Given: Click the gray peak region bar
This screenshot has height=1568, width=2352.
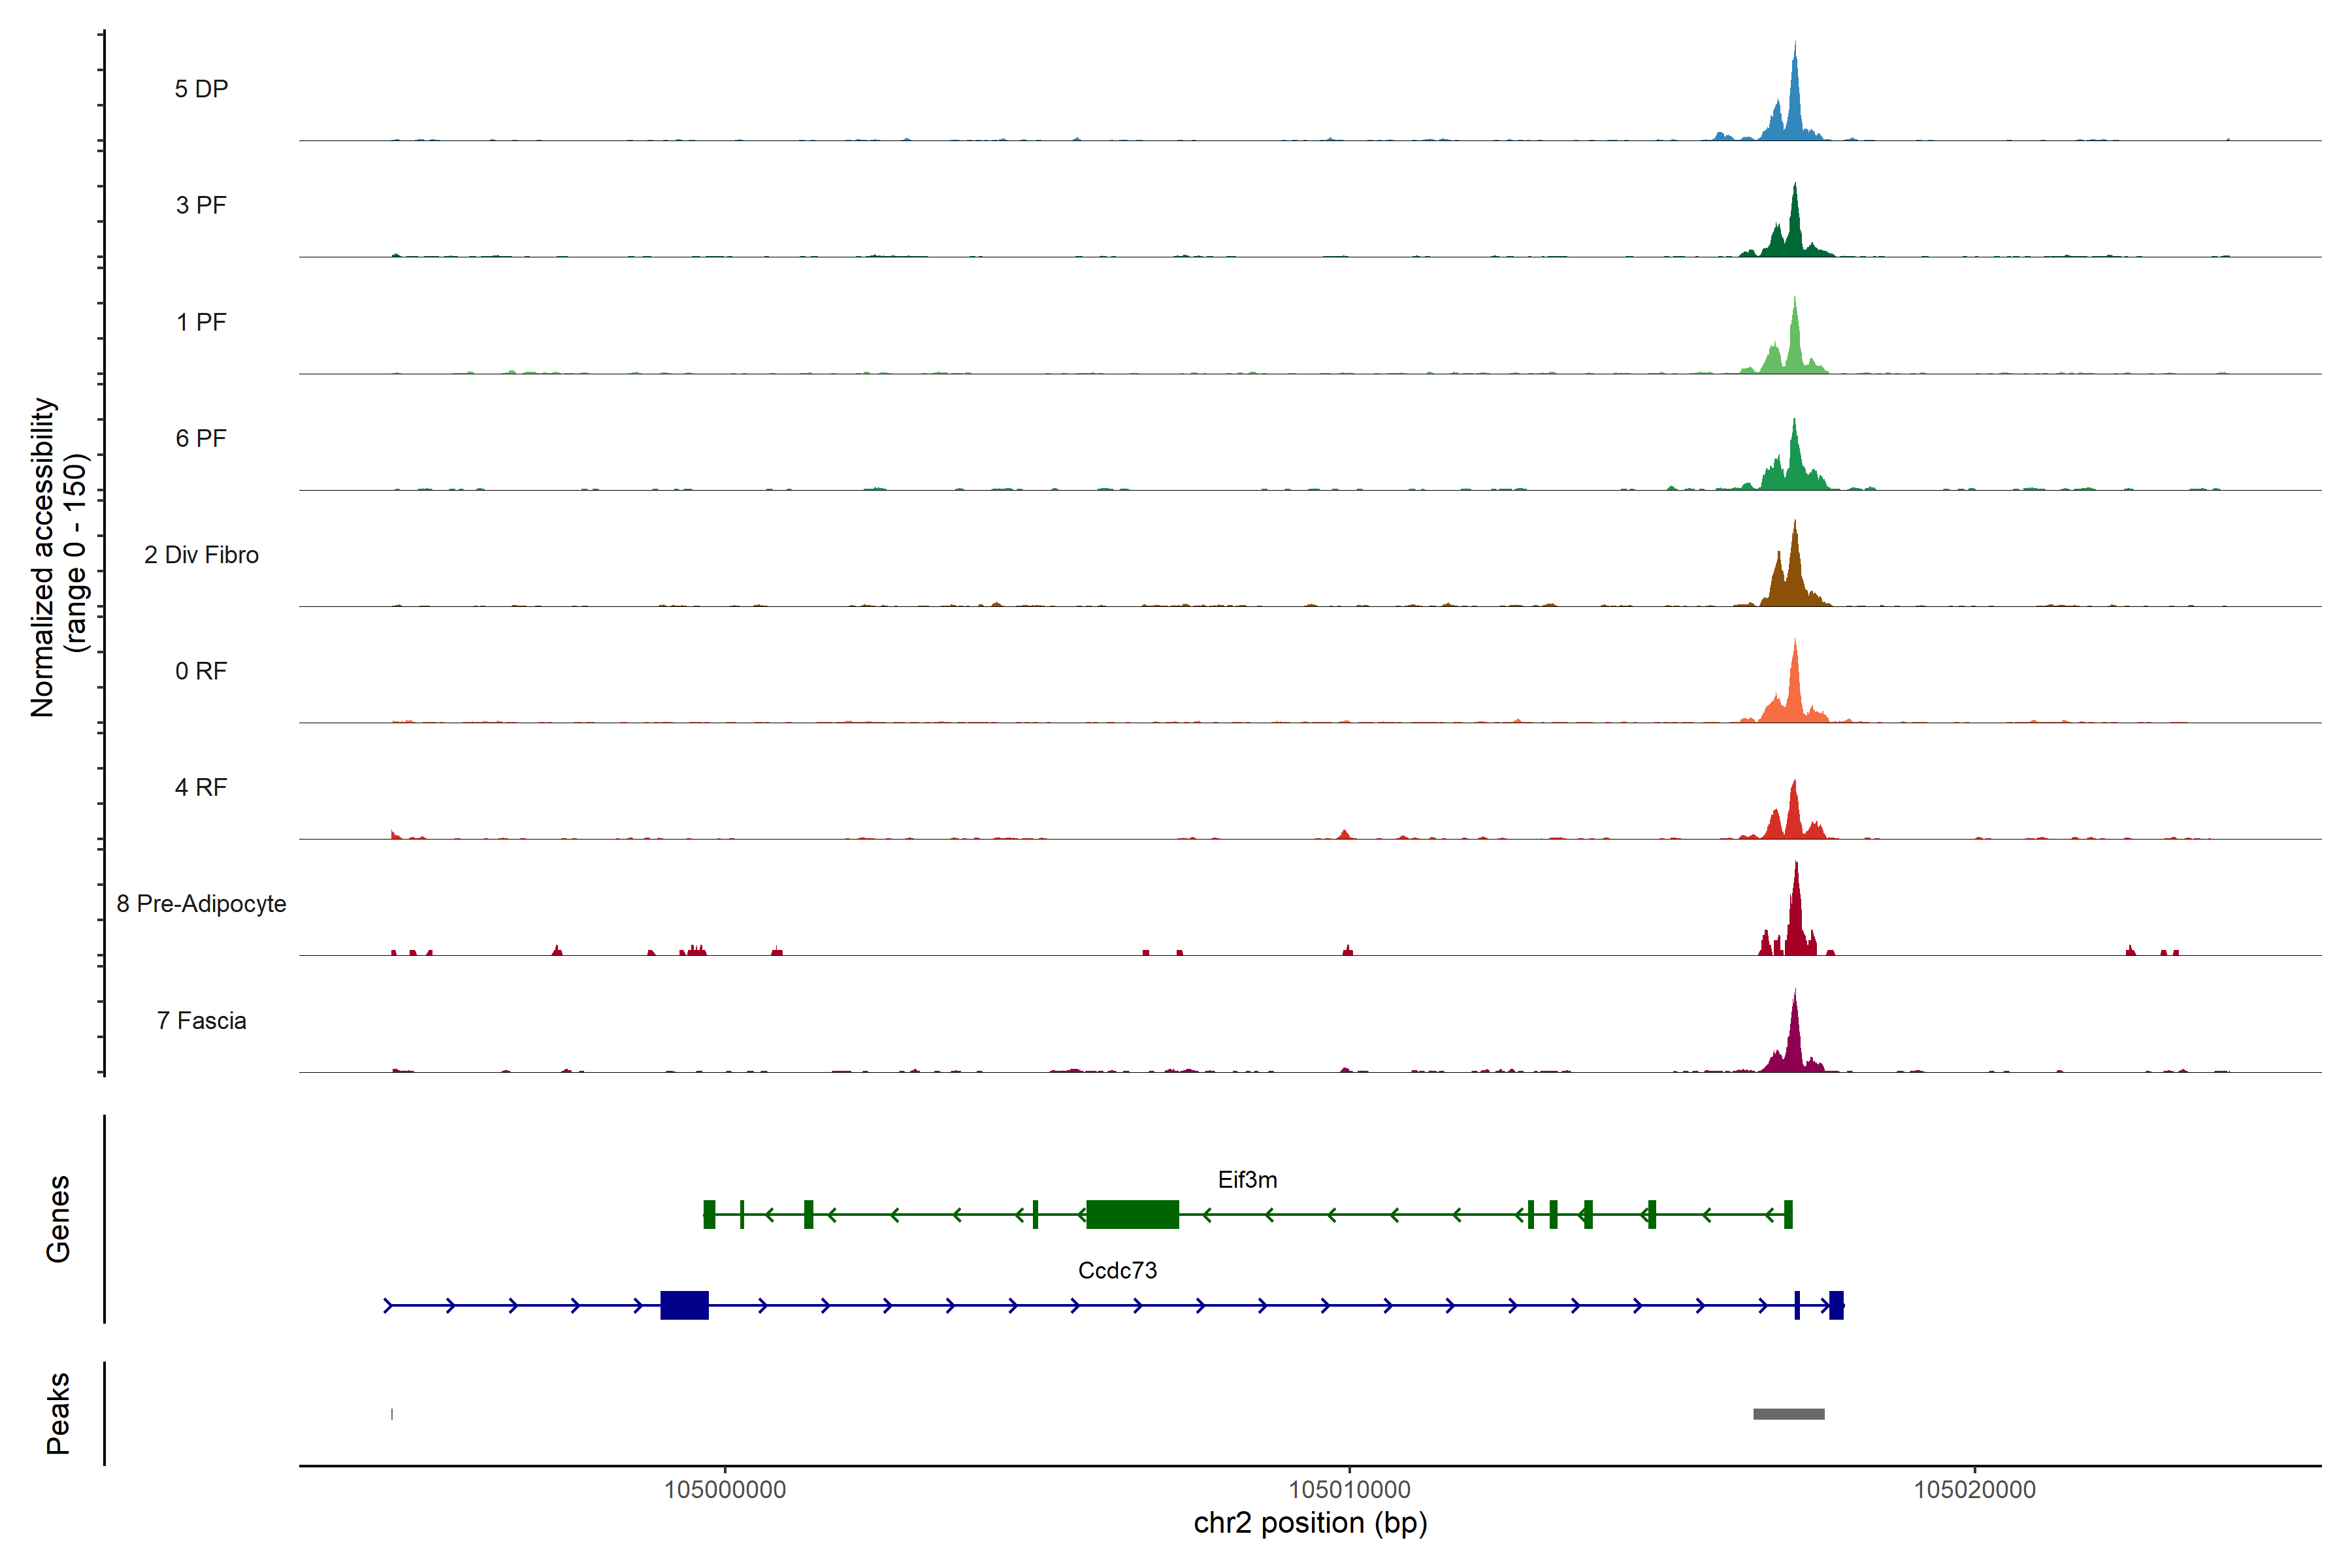Looking at the screenshot, I should click(x=1788, y=1414).
